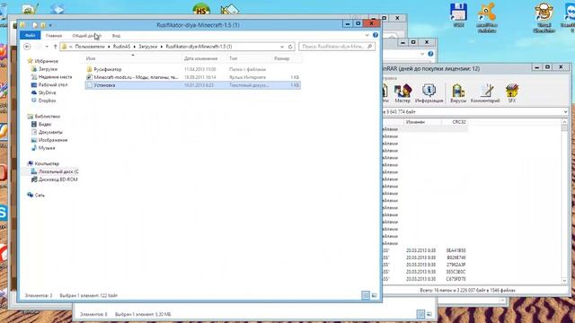The width and height of the screenshot is (575, 323).
Task: Click Пользователи in the address breadcrumb
Action: point(90,47)
